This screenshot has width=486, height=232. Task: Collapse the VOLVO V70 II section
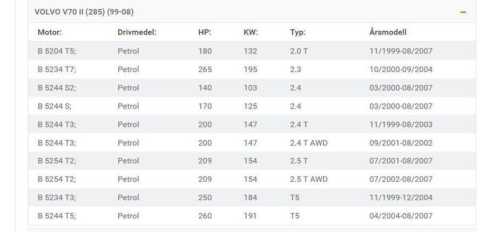pyautogui.click(x=463, y=12)
